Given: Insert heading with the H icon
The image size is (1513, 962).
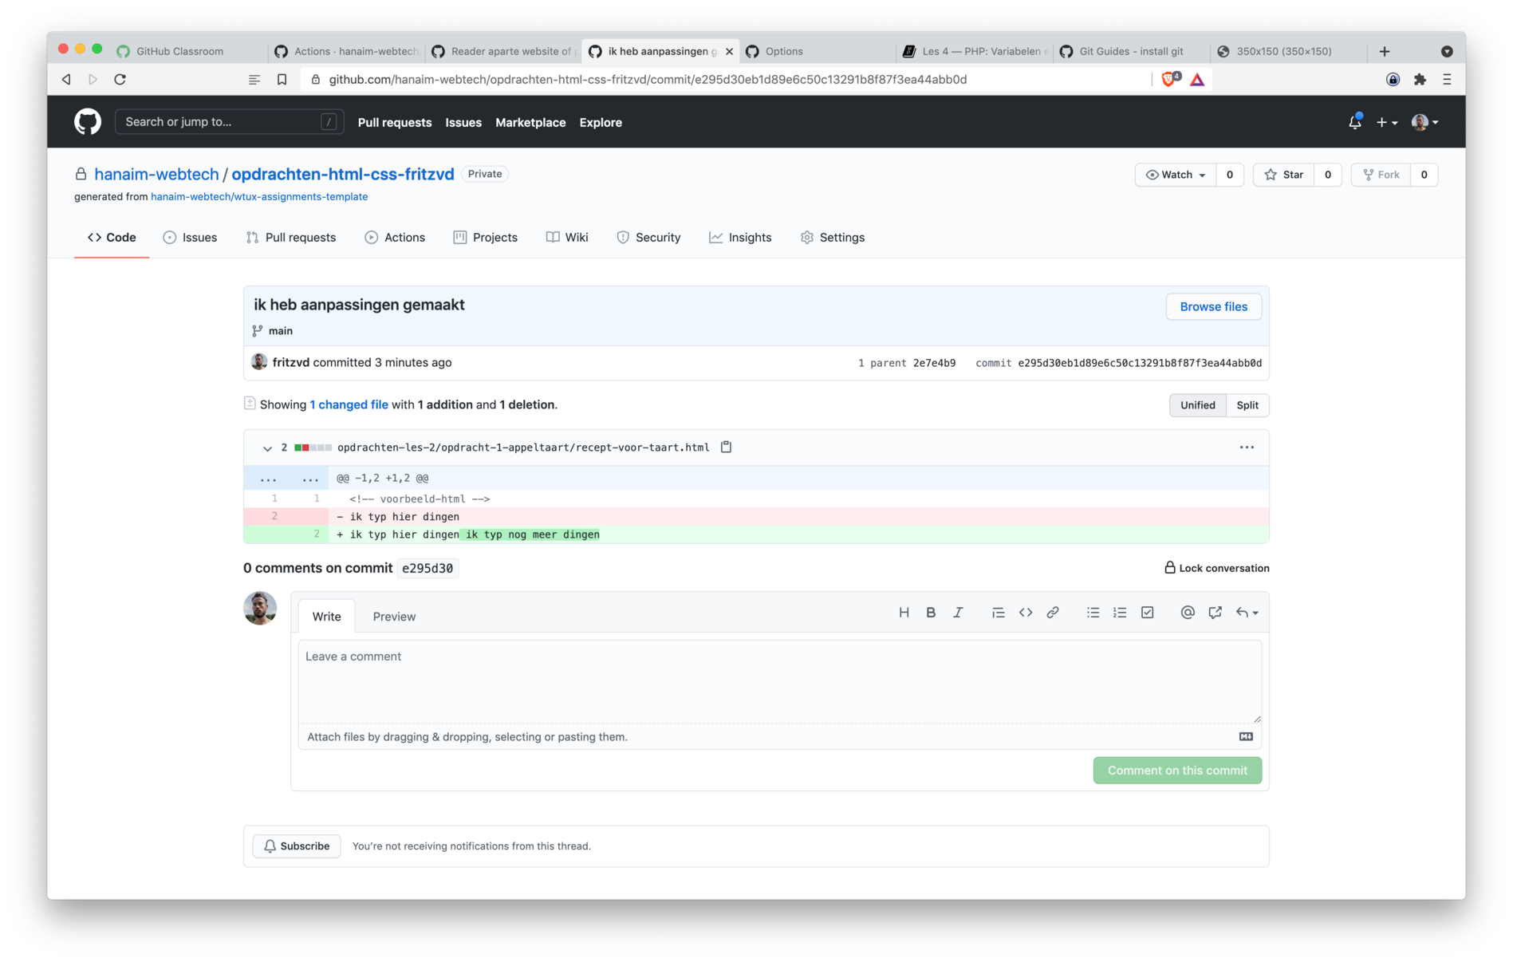Looking at the screenshot, I should click(904, 613).
